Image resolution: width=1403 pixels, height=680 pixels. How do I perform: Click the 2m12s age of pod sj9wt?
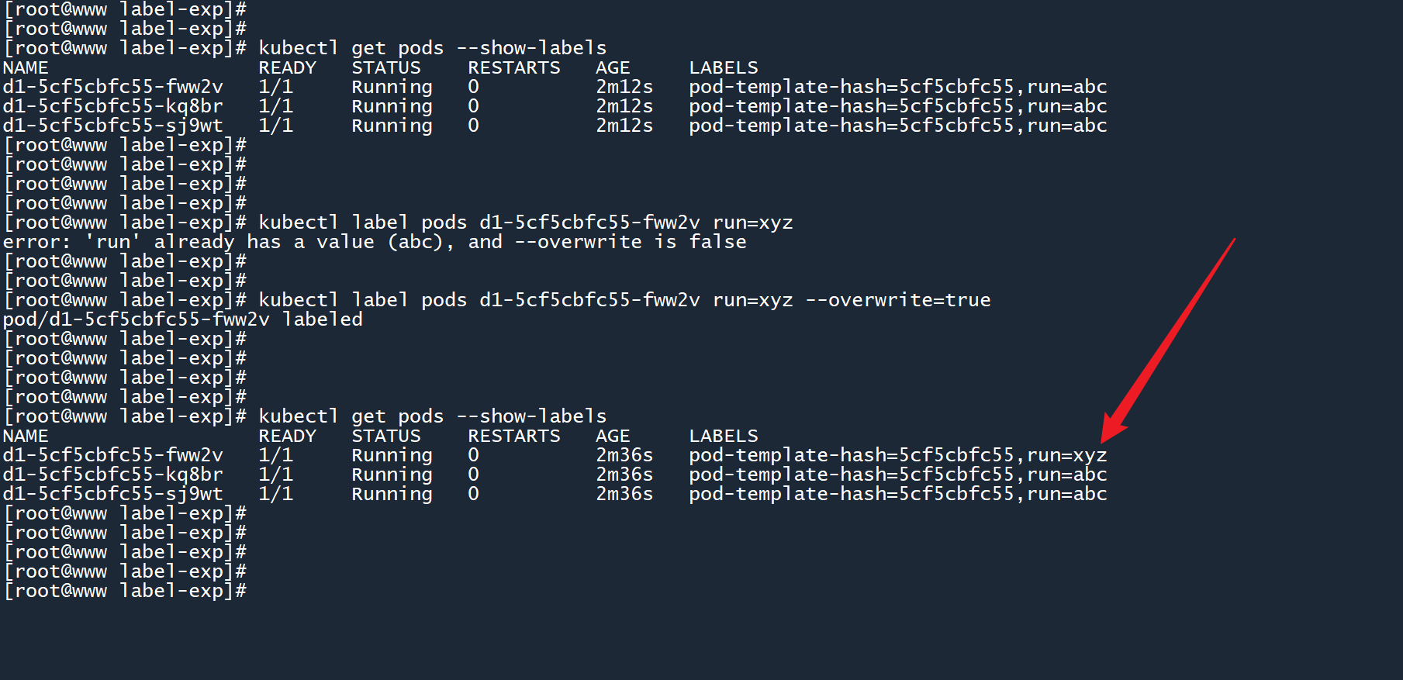point(624,126)
